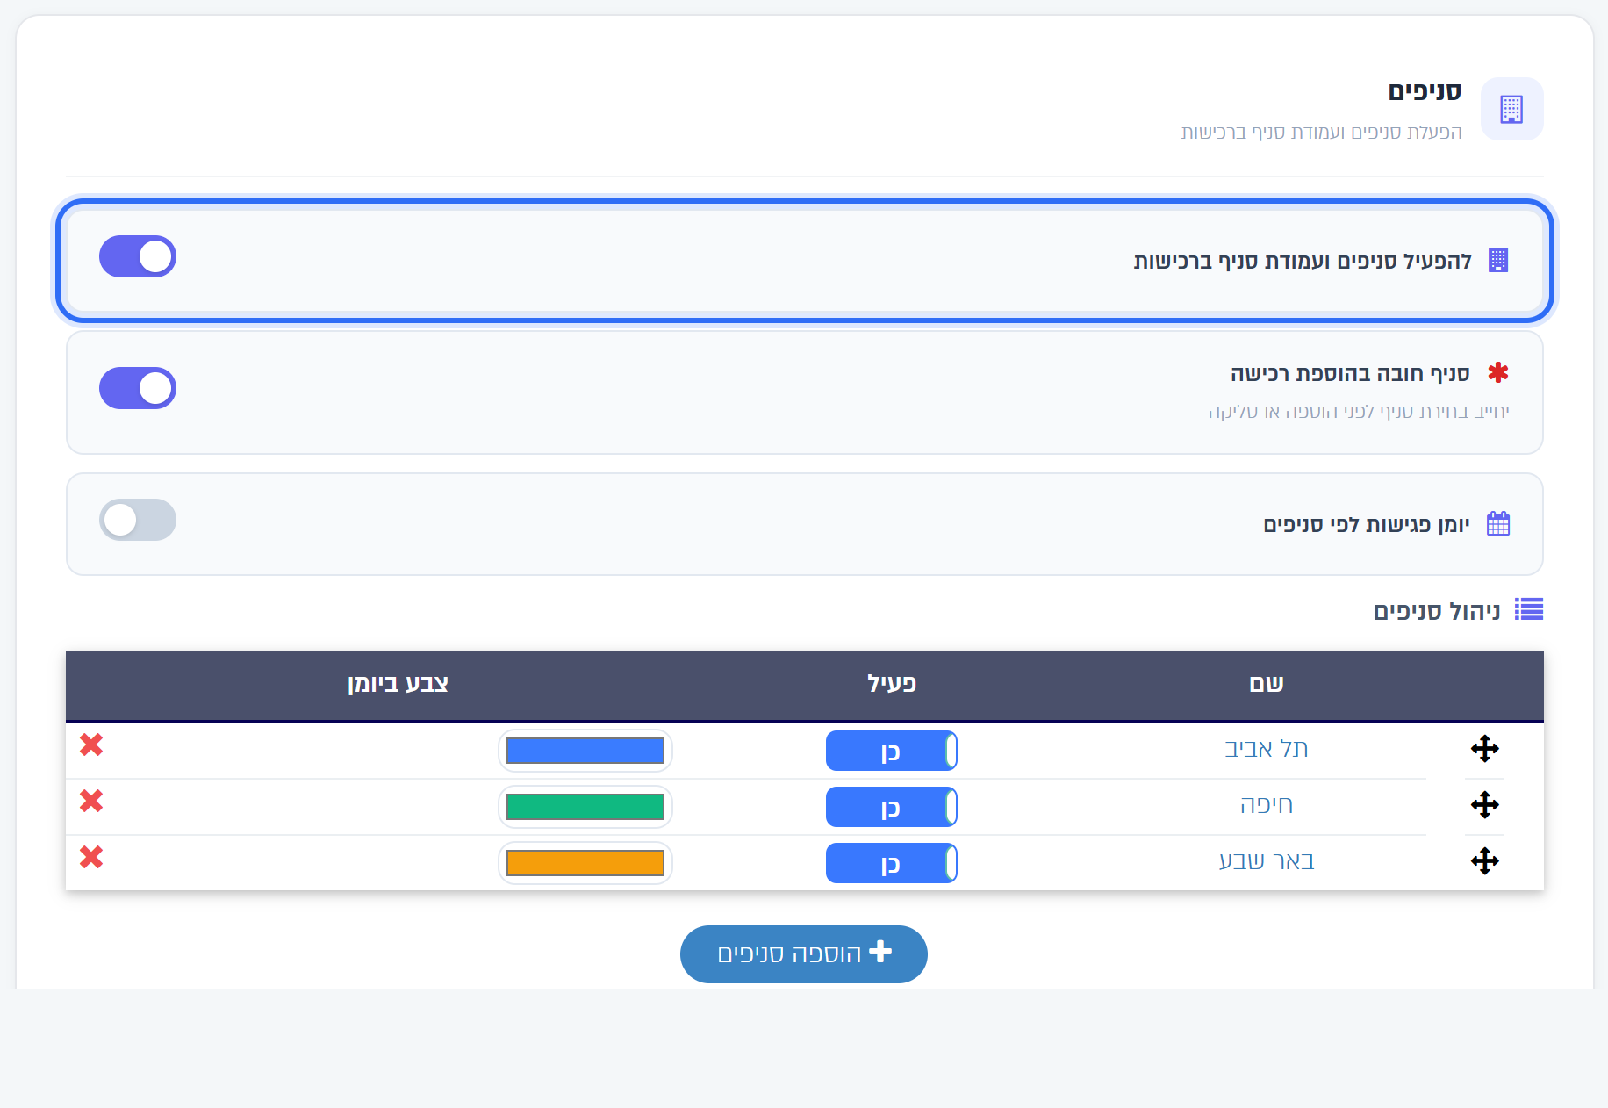Click the building icon next to להפעיל סניפים
The height and width of the screenshot is (1108, 1608).
coord(1498,260)
